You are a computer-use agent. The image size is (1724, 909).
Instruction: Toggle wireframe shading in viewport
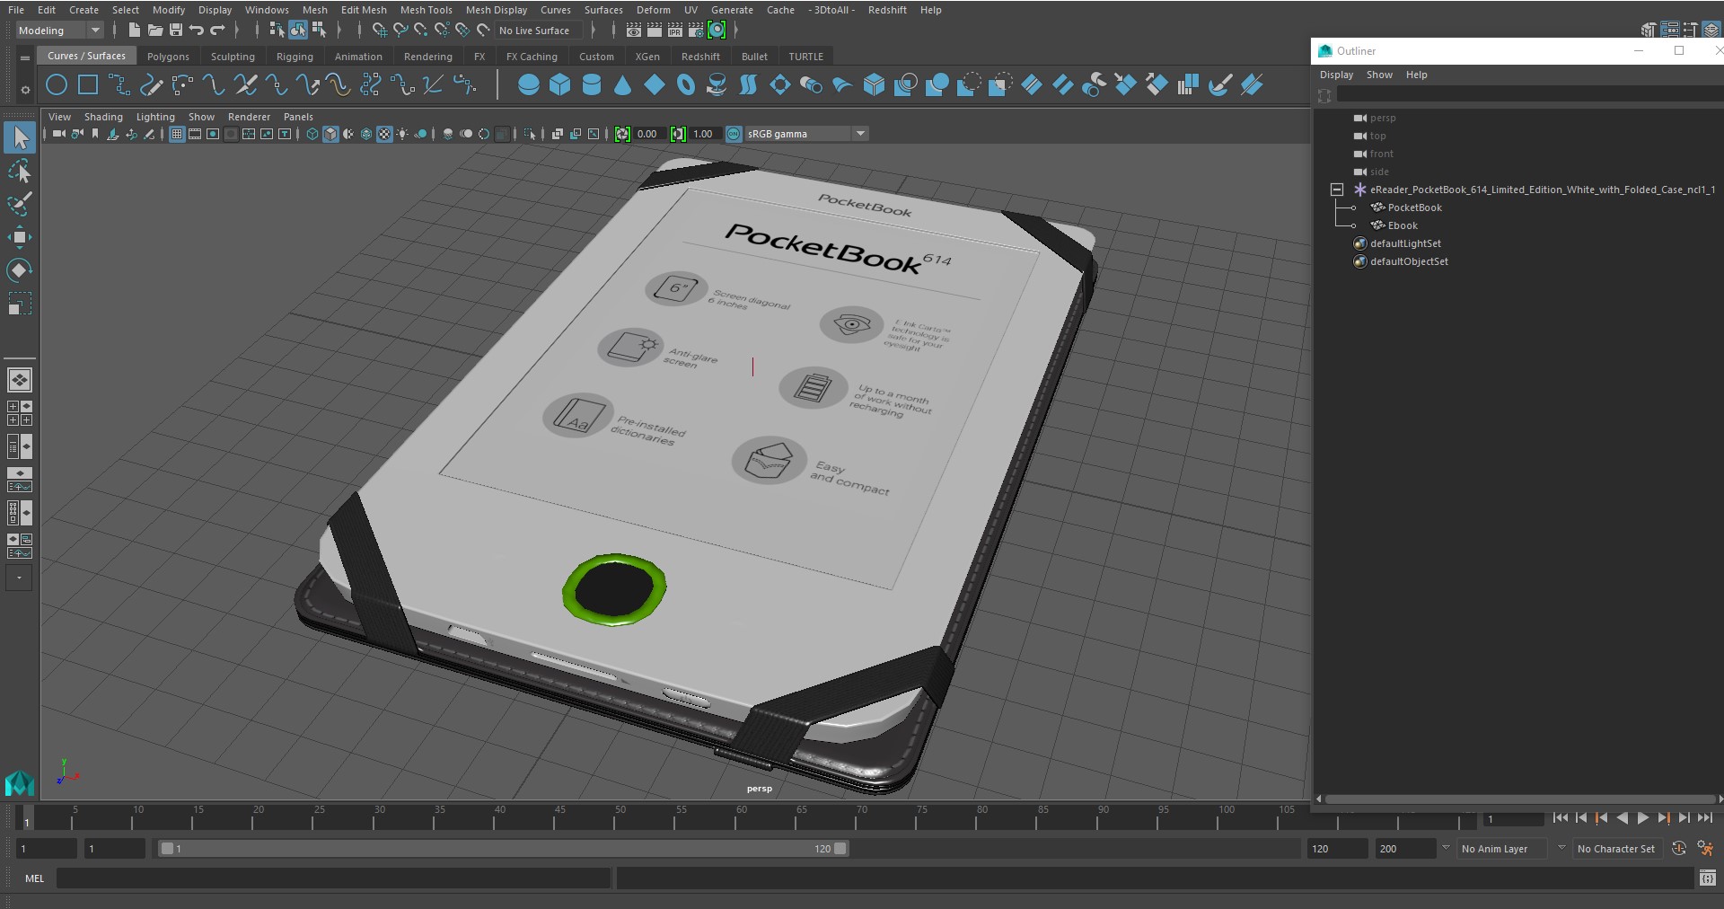312,134
